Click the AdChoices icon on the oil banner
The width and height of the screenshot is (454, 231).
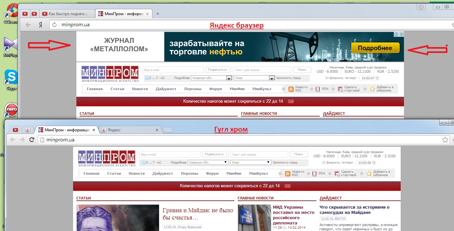[x=397, y=35]
